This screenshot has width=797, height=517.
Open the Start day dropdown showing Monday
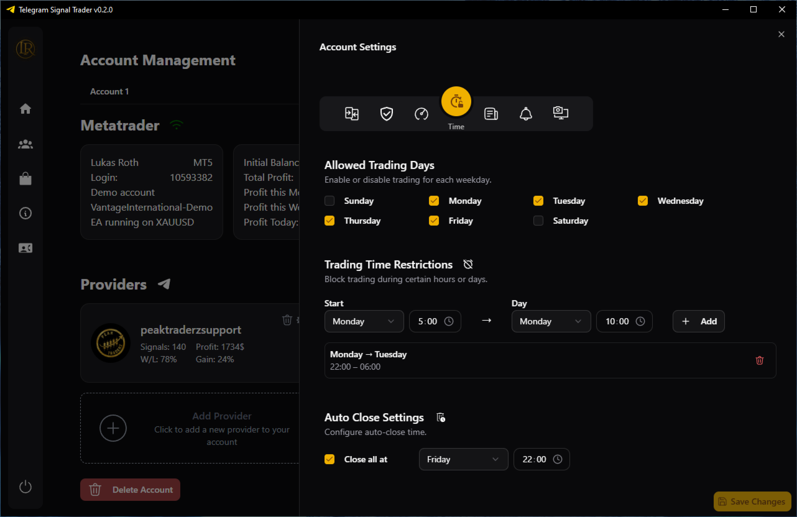[364, 321]
